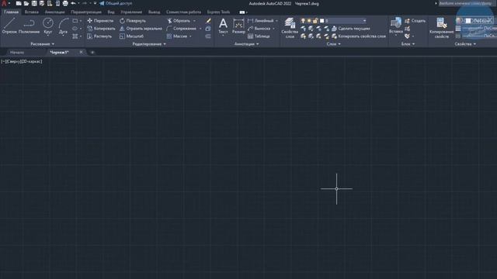The width and height of the screenshot is (497, 279).
Task: Open the Начало document tab
Action: [x=17, y=52]
